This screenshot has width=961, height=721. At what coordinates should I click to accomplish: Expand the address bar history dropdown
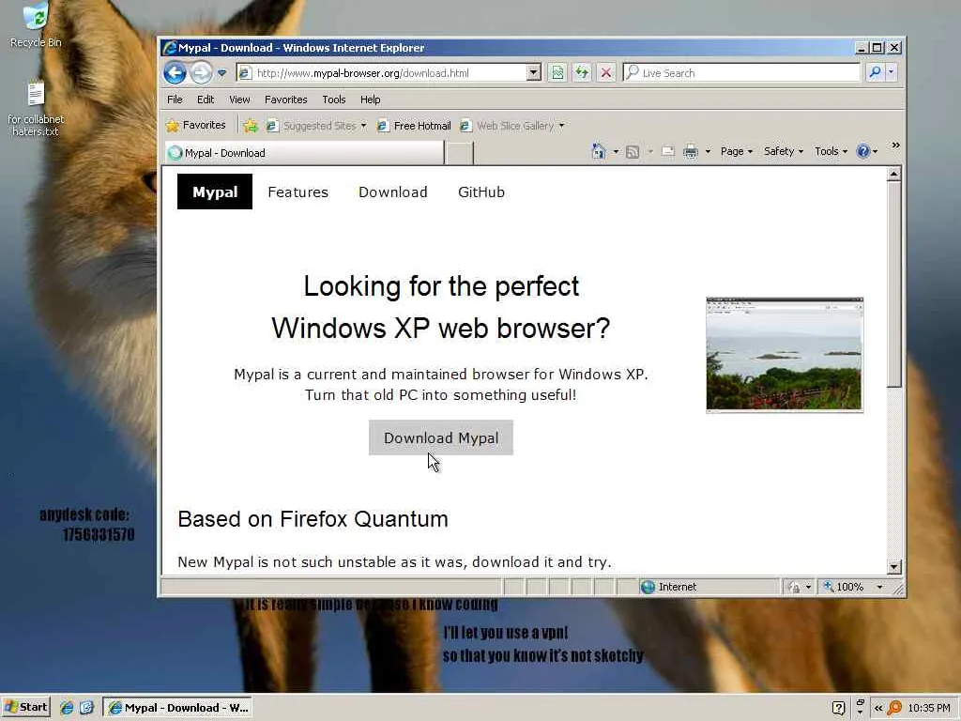click(x=534, y=73)
